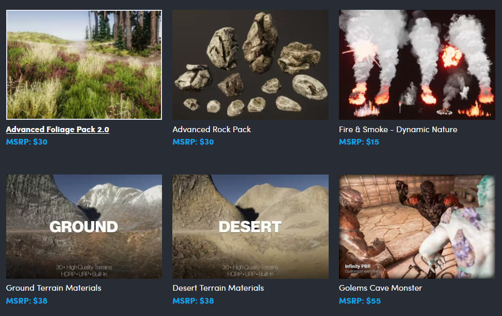Screen dimensions: 502x316
Task: Click the Golems Cave Monster title
Action: point(380,288)
